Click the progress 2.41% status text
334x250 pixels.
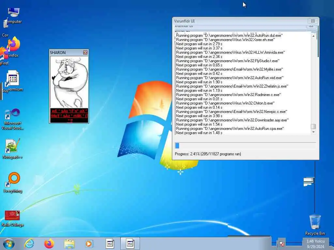point(208,154)
